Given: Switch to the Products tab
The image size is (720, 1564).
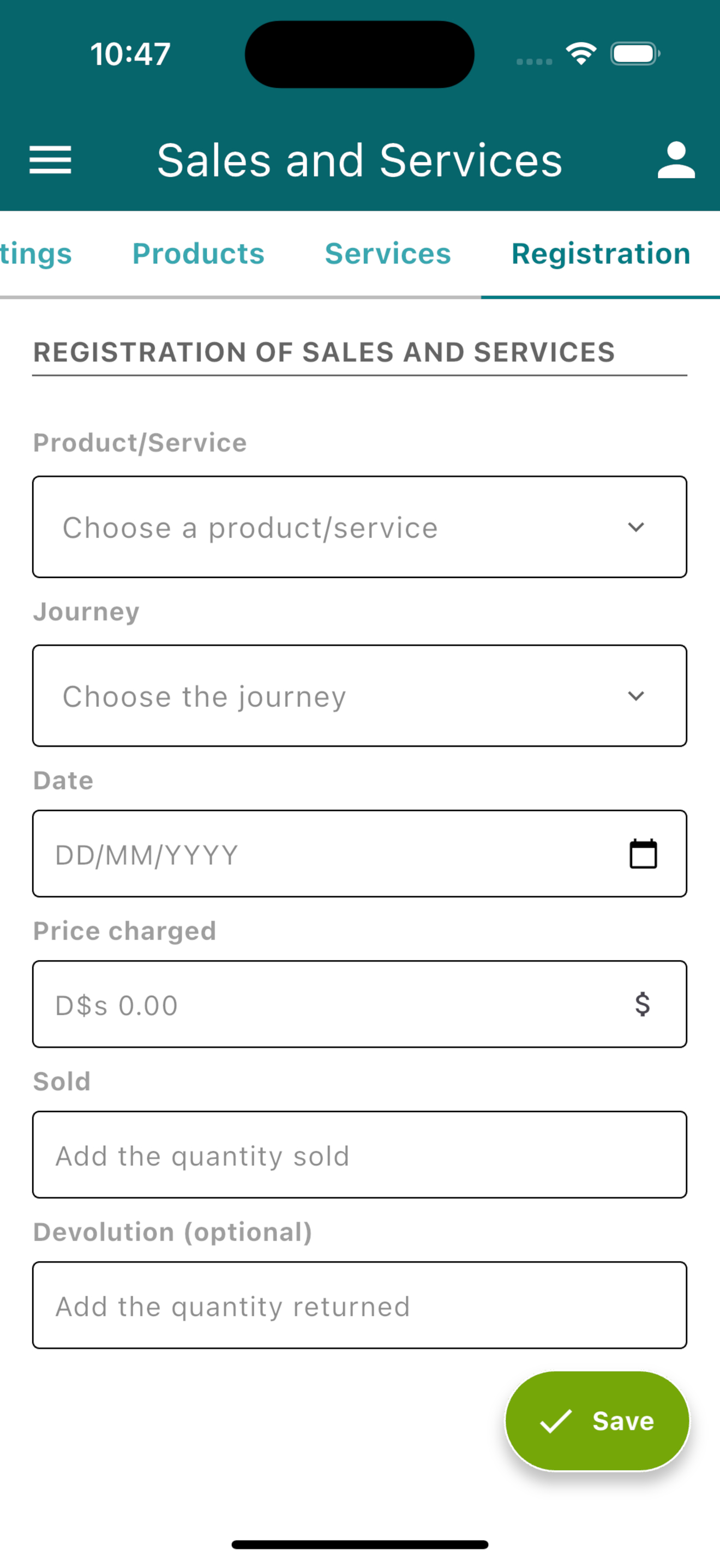Looking at the screenshot, I should point(199,253).
